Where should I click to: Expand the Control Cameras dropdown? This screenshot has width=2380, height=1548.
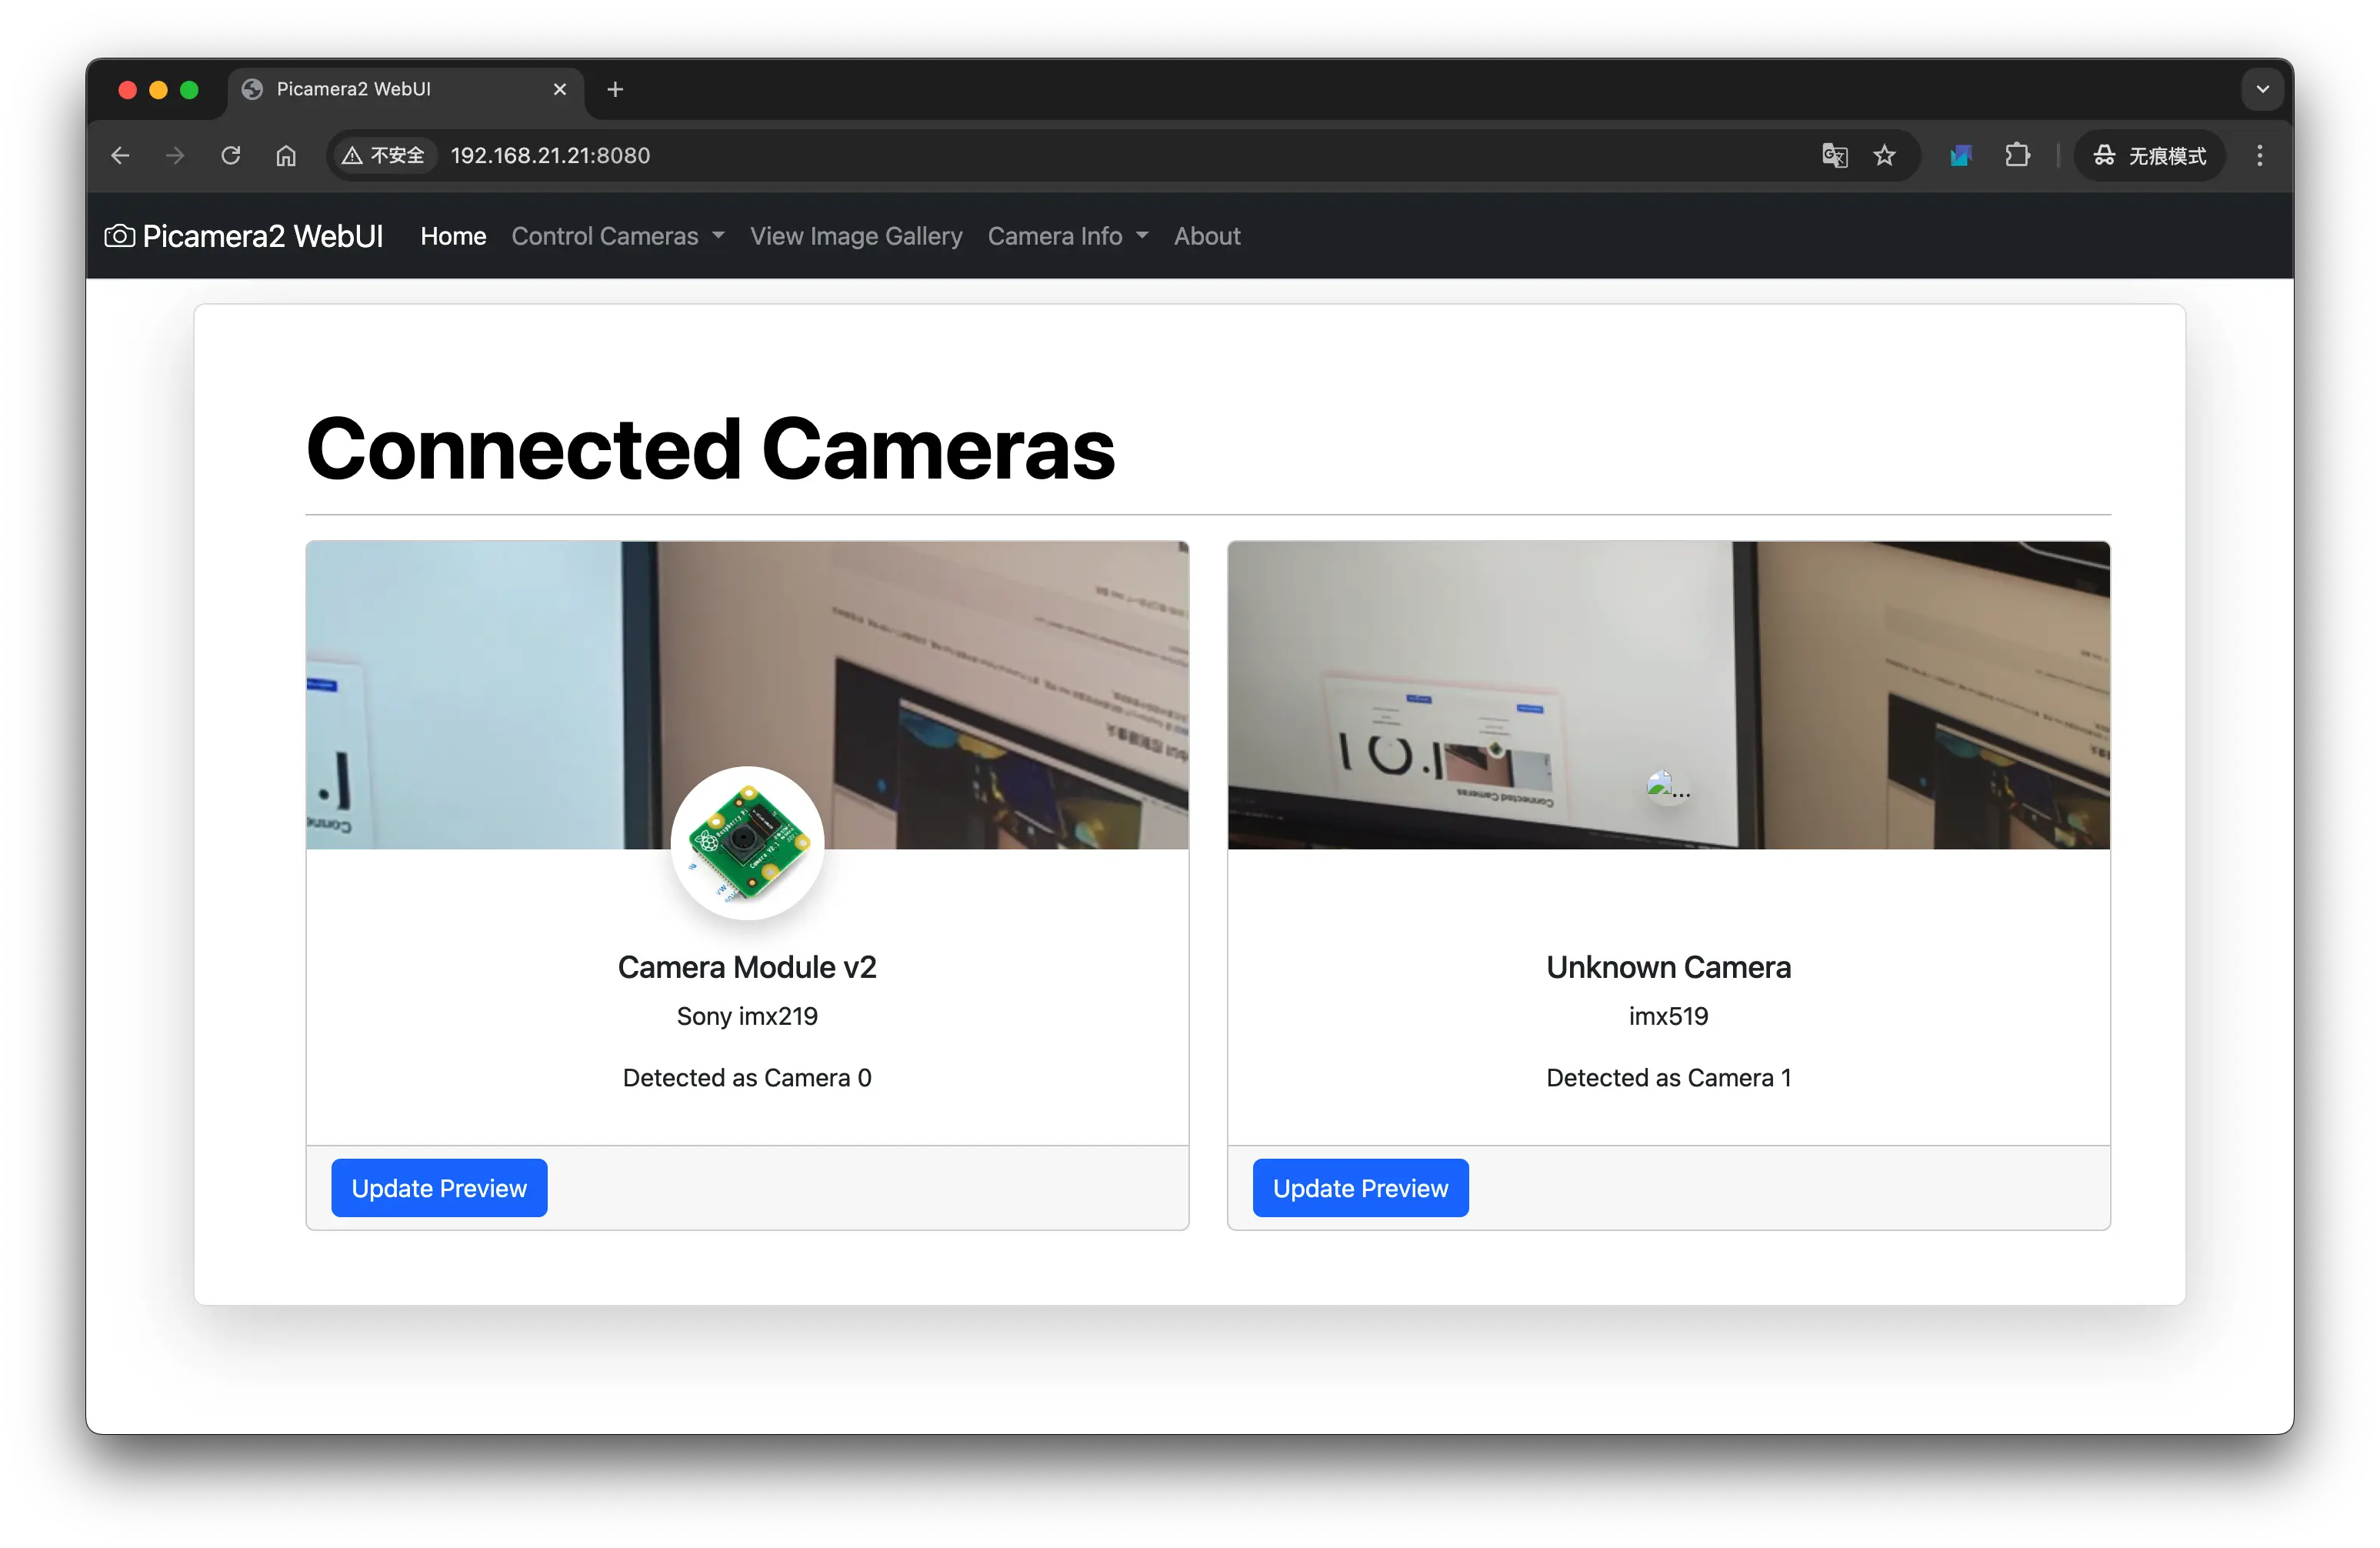617,236
